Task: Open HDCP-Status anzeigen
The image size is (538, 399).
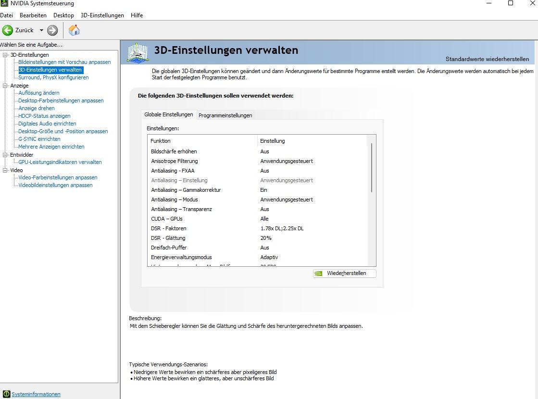Action: coord(44,116)
